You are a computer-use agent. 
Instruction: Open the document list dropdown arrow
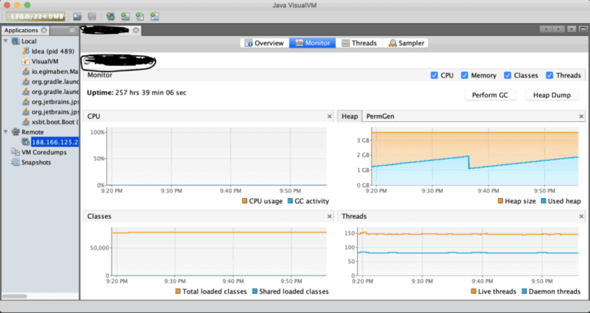click(572, 29)
